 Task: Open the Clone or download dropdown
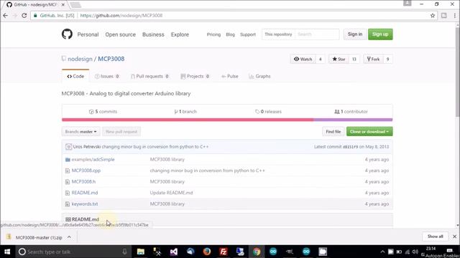pos(369,132)
